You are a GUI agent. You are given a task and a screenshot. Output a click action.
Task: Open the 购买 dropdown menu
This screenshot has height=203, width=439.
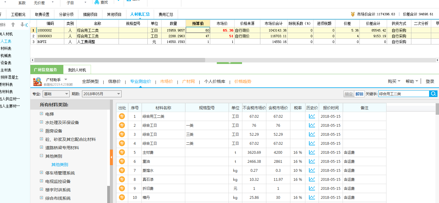tap(394, 81)
